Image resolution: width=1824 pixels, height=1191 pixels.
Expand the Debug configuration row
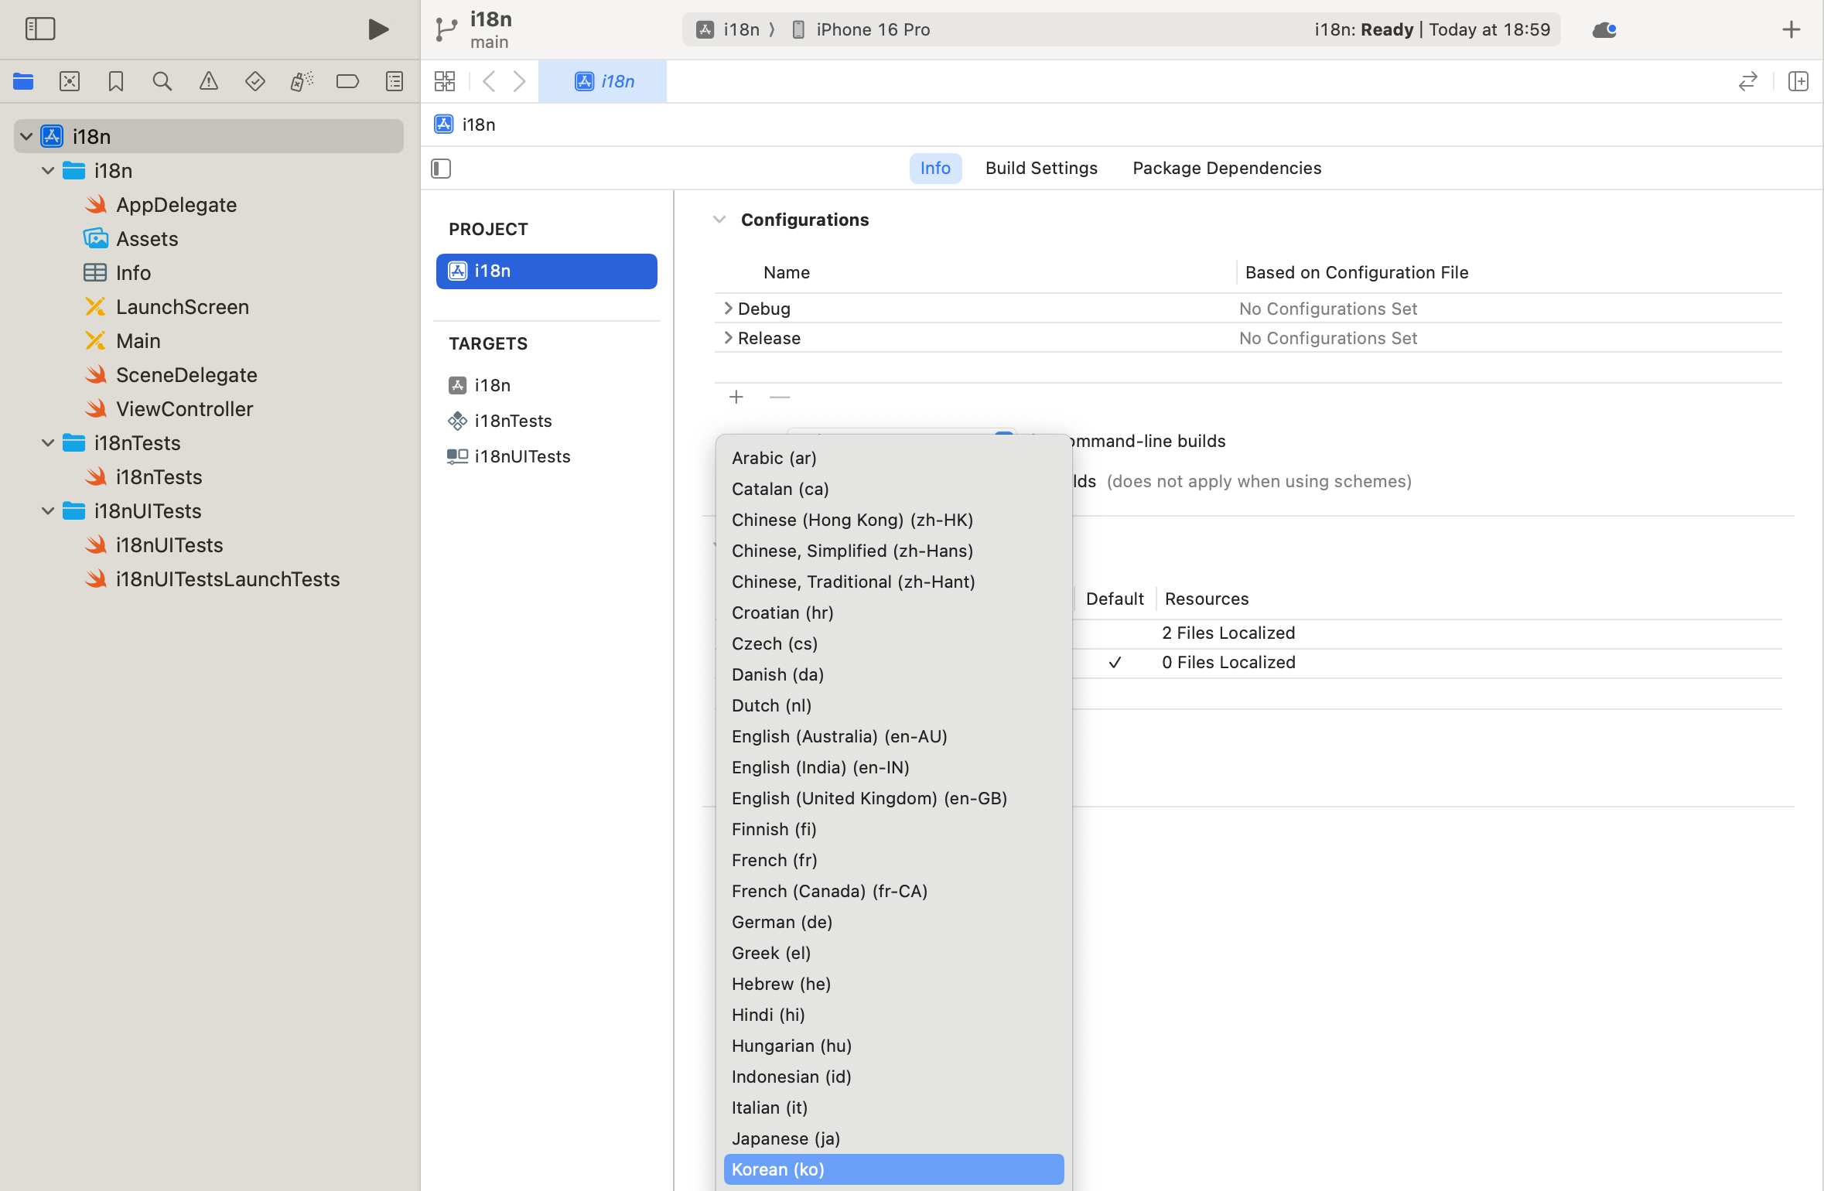(728, 309)
